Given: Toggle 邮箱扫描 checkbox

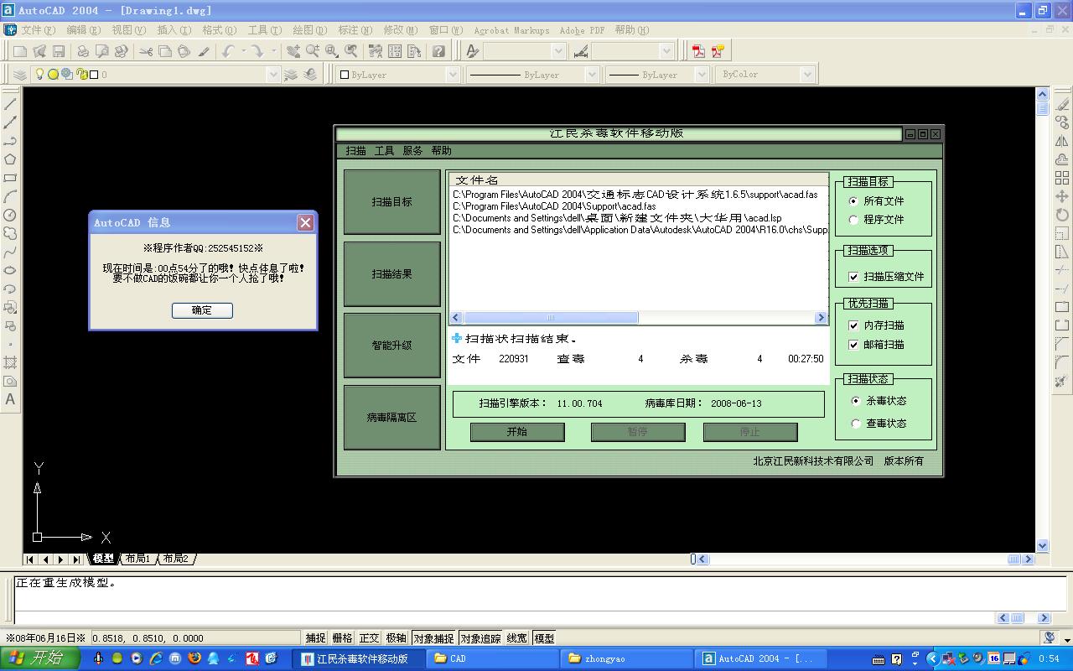Looking at the screenshot, I should (x=853, y=345).
